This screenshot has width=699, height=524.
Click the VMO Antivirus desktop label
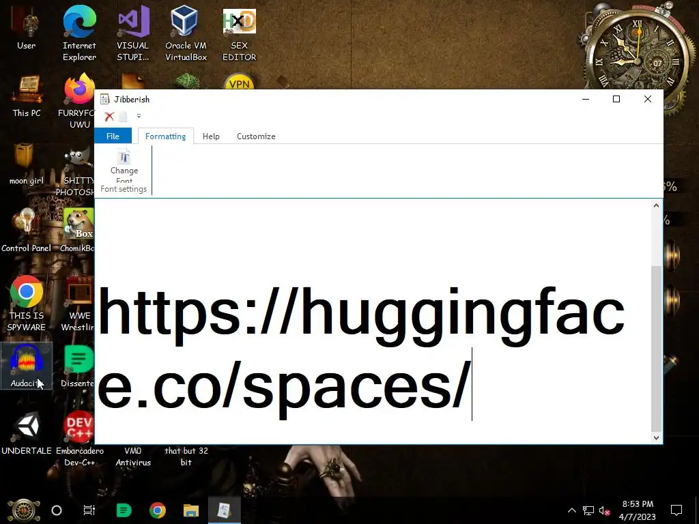pos(133,456)
